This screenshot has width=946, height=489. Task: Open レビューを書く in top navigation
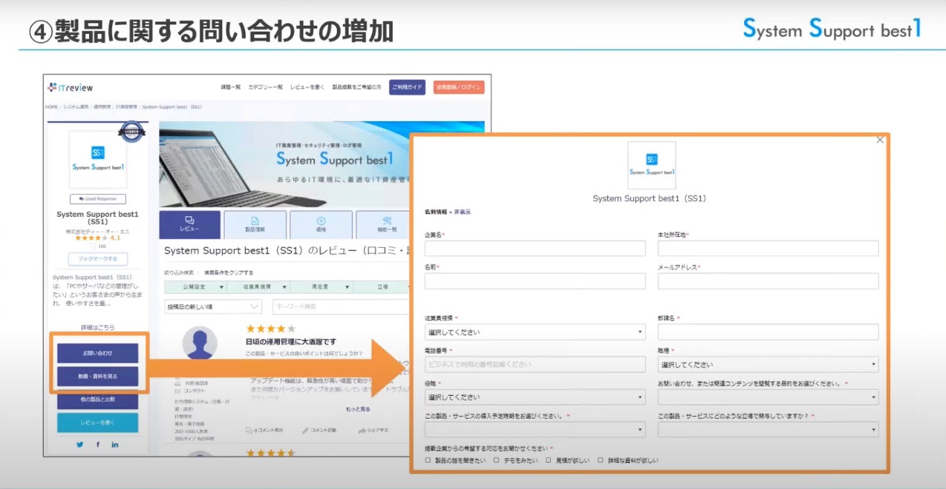(307, 87)
